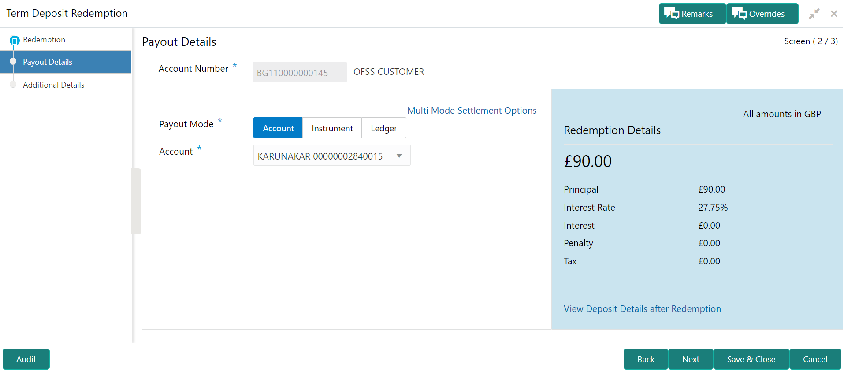Click the Principal £90.00 value
This screenshot has height=371, width=844.
point(711,189)
